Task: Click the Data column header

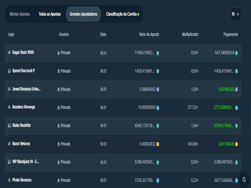Action: click(x=103, y=34)
